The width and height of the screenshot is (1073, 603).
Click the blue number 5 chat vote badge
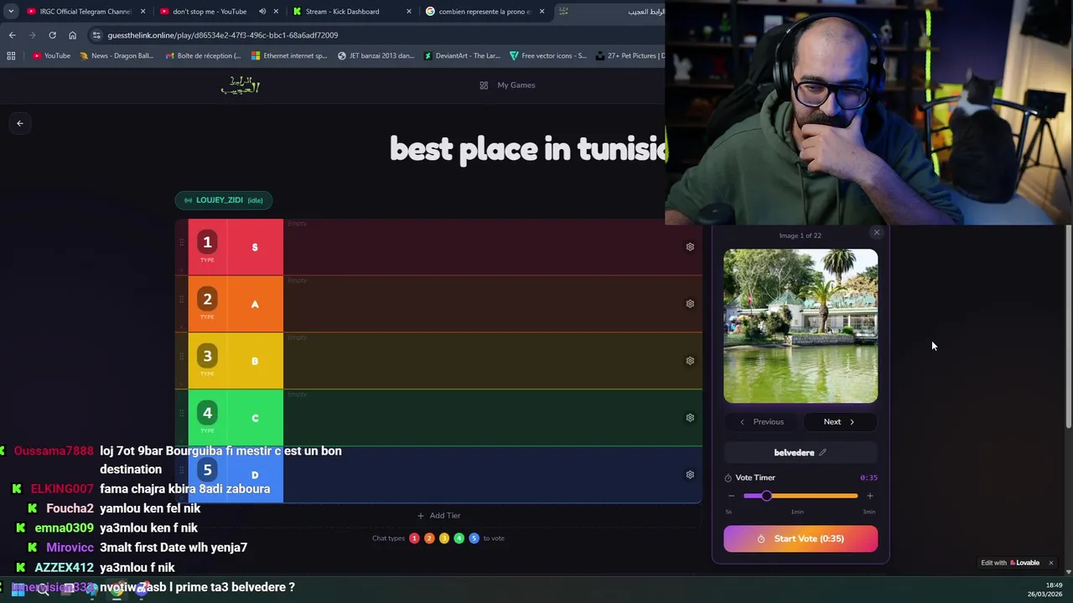pos(474,539)
